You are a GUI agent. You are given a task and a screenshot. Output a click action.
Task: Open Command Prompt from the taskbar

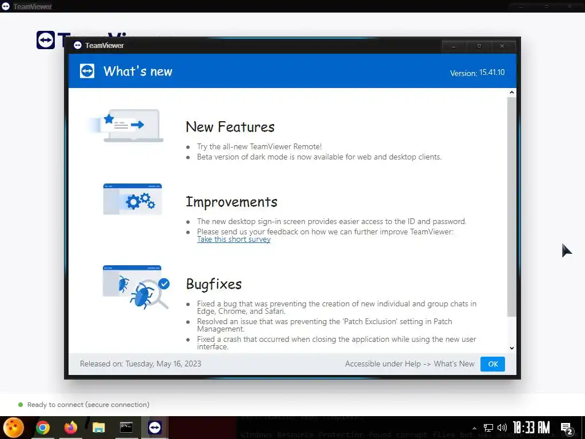coord(126,428)
